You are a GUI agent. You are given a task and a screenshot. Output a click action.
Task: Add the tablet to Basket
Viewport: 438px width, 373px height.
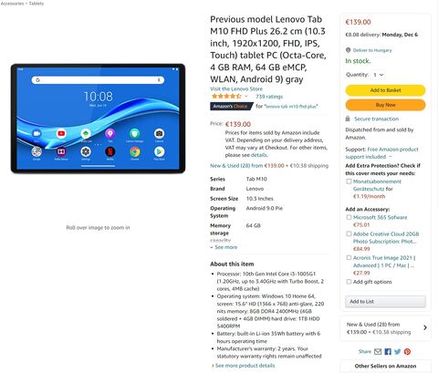pos(385,90)
